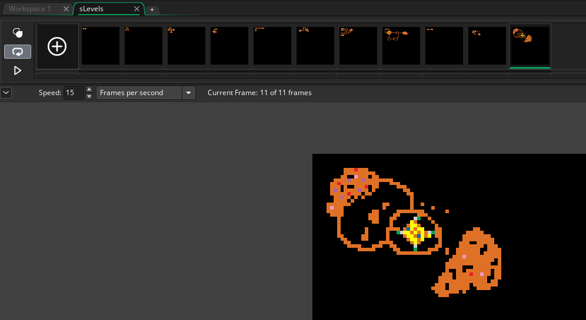Select frame 6 thumbnail
The height and width of the screenshot is (320, 586).
[315, 45]
